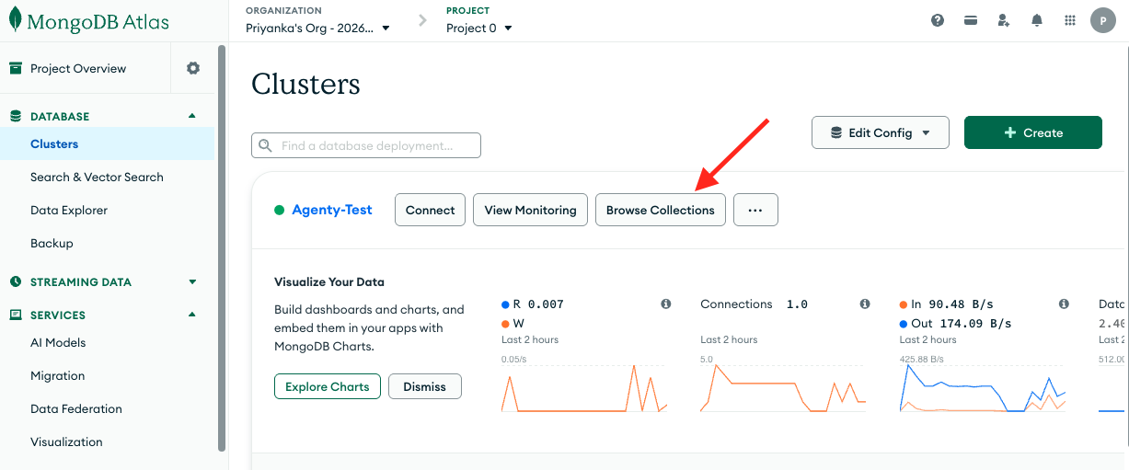Screen dimensions: 1129x470
Task: Select Search & Vector Search
Action: 97,177
